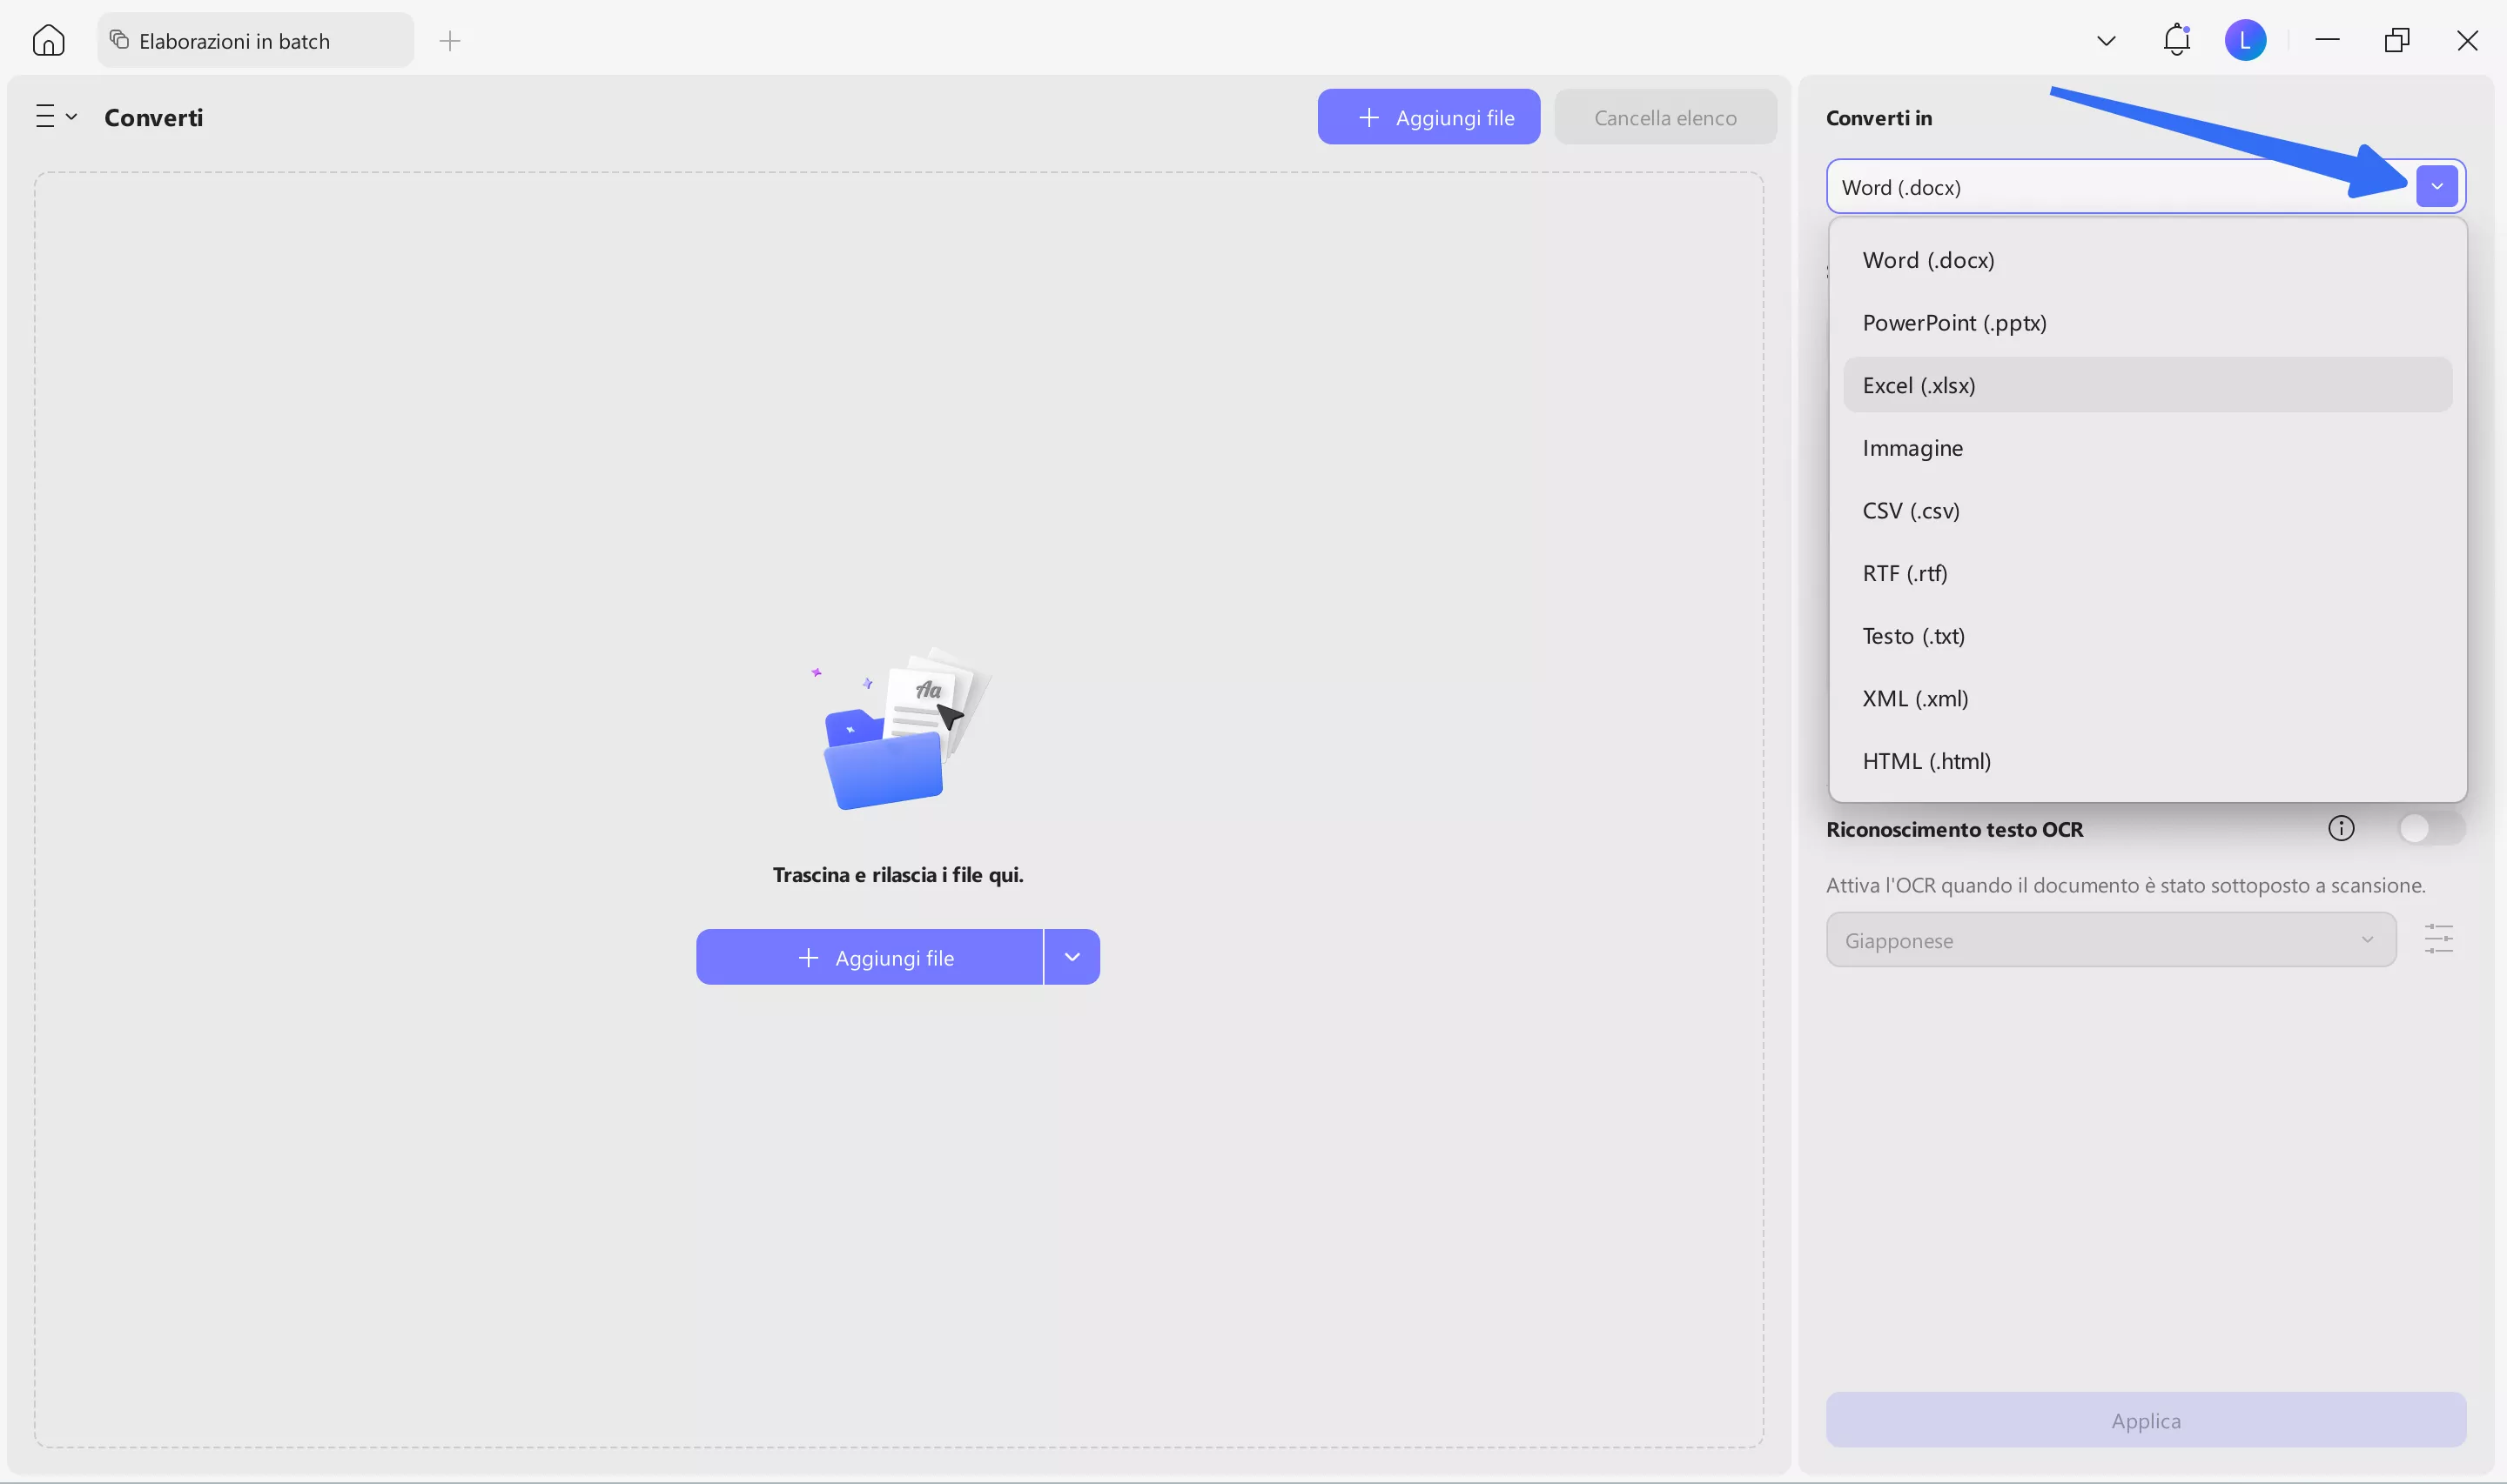Image resolution: width=2507 pixels, height=1484 pixels.
Task: Enable the Riconoscimento testo OCR switch
Action: click(x=2429, y=828)
